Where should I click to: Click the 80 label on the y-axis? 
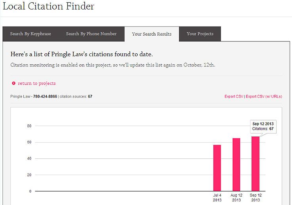[x=29, y=126]
